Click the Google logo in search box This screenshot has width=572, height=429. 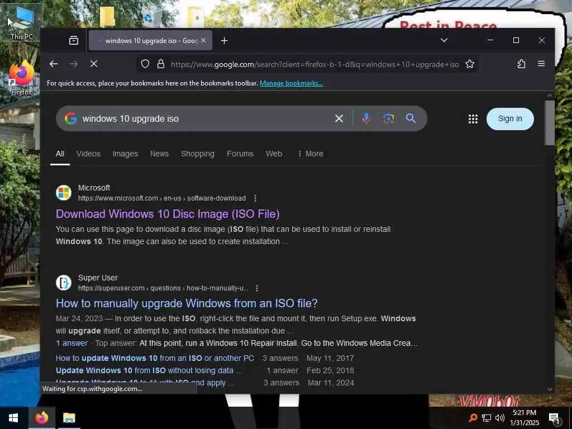pyautogui.click(x=71, y=118)
